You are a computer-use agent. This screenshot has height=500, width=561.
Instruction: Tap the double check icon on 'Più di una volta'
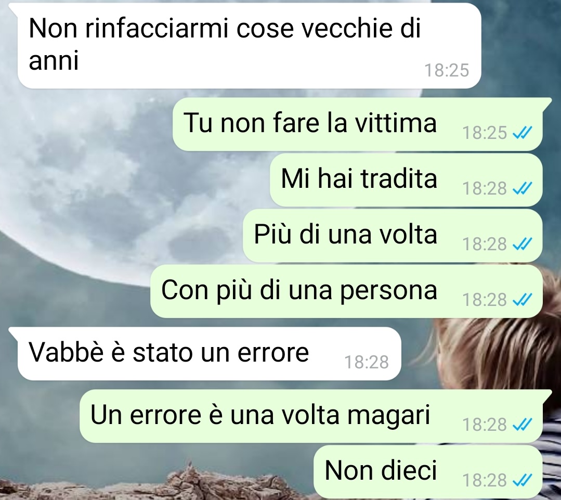click(x=523, y=244)
